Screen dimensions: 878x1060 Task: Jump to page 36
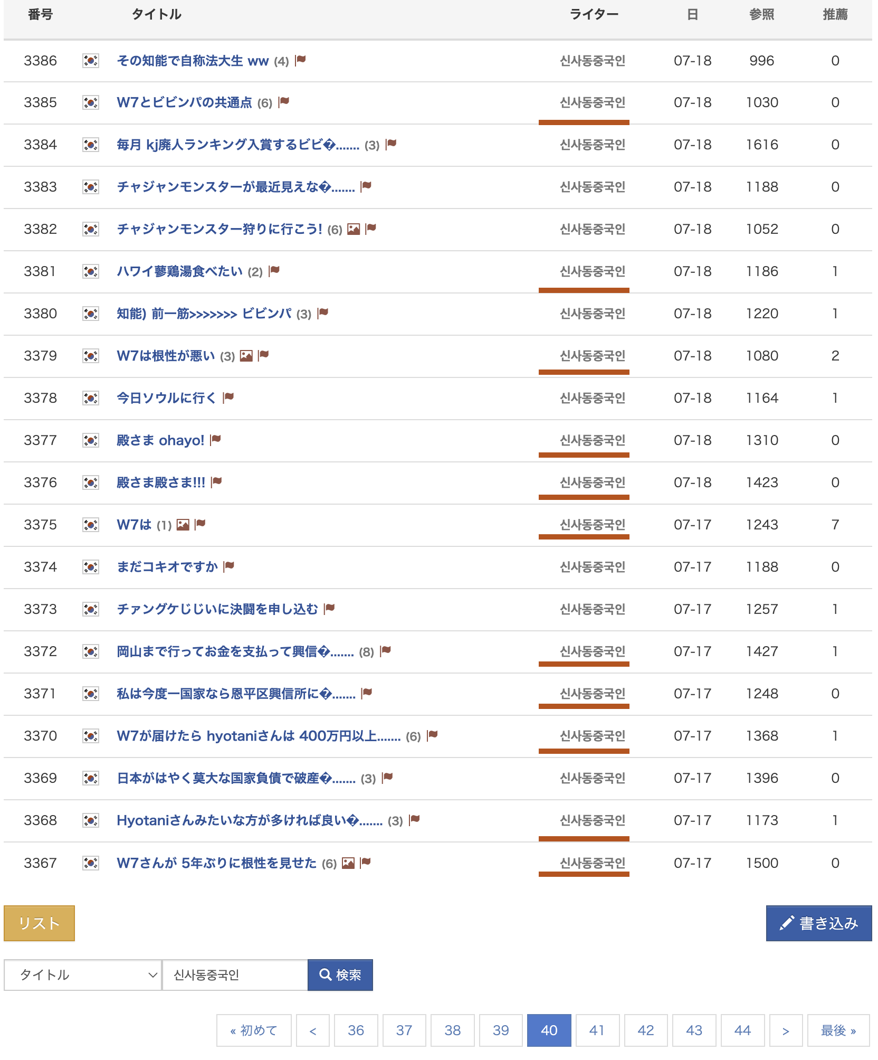[356, 1030]
